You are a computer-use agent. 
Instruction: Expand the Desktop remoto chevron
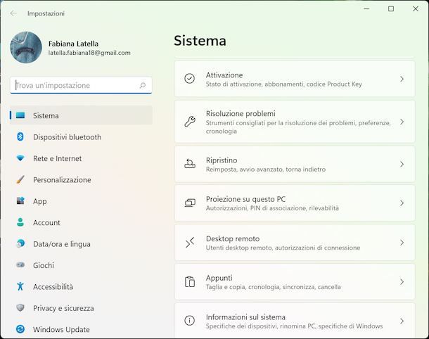[402, 243]
